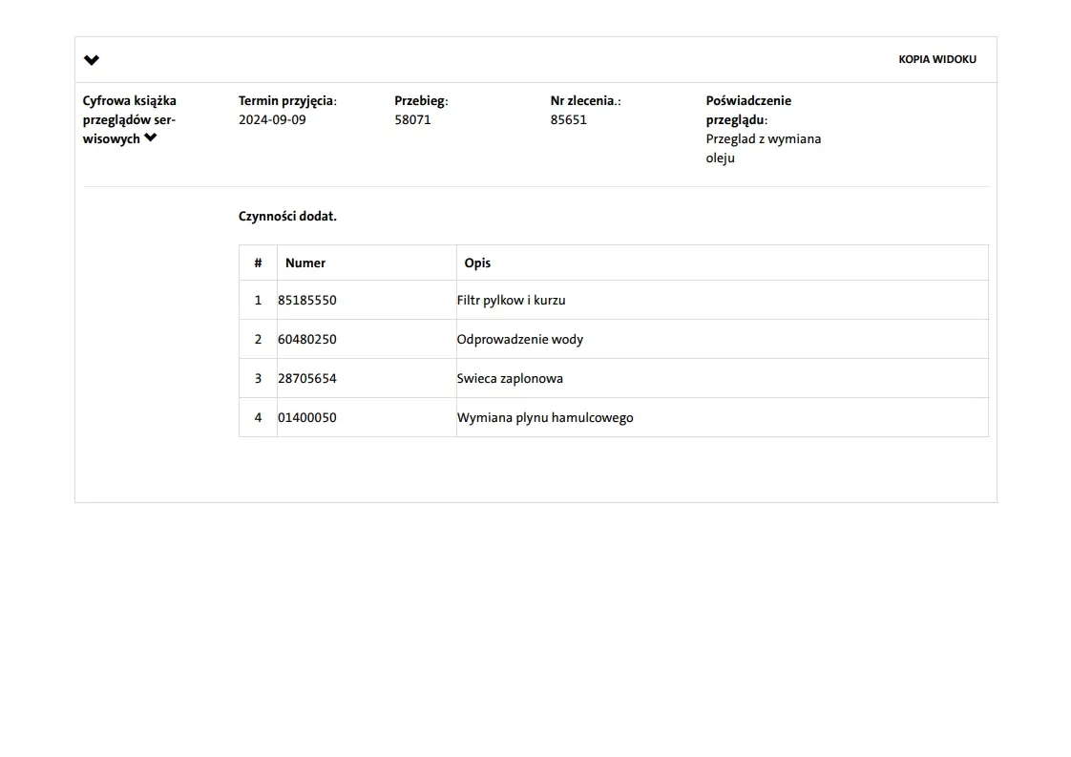Select part number 01400050
Viewport: 1071px width, 757px height.
coord(307,417)
